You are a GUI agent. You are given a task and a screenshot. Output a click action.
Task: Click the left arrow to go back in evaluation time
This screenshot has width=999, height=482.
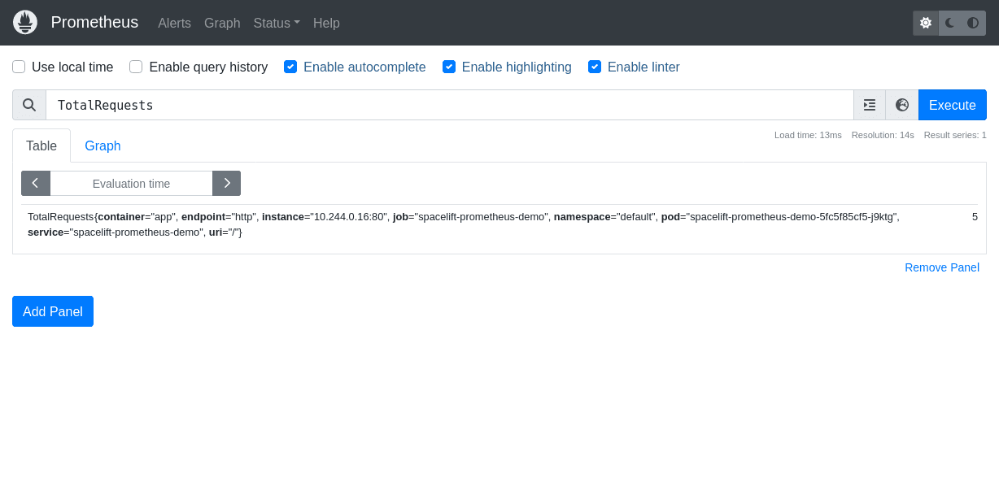(36, 183)
